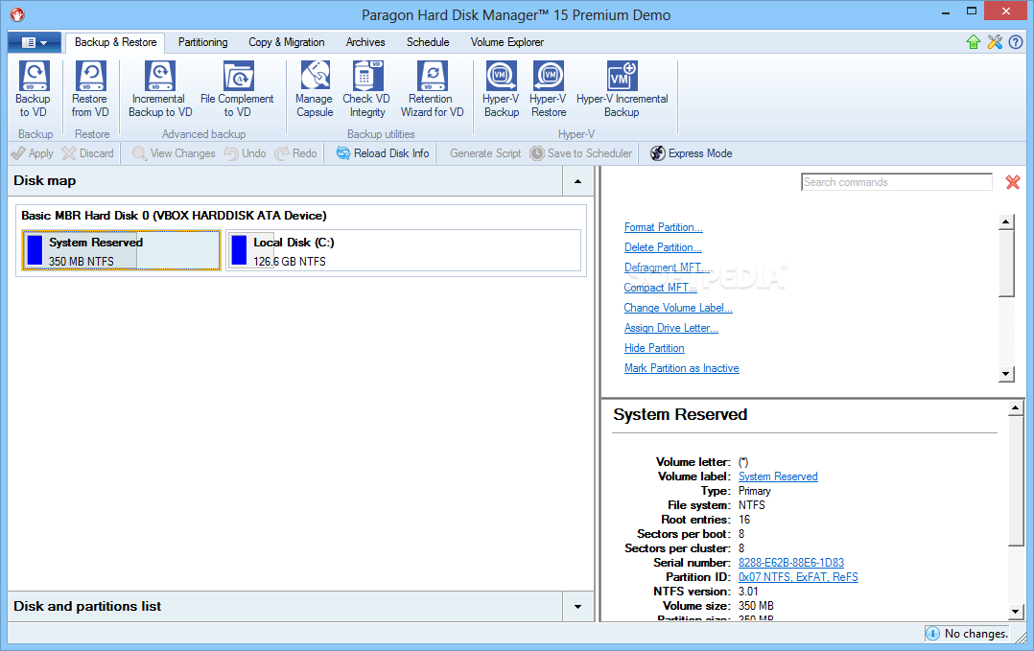
Task: Click info icon in status bar
Action: [x=932, y=634]
